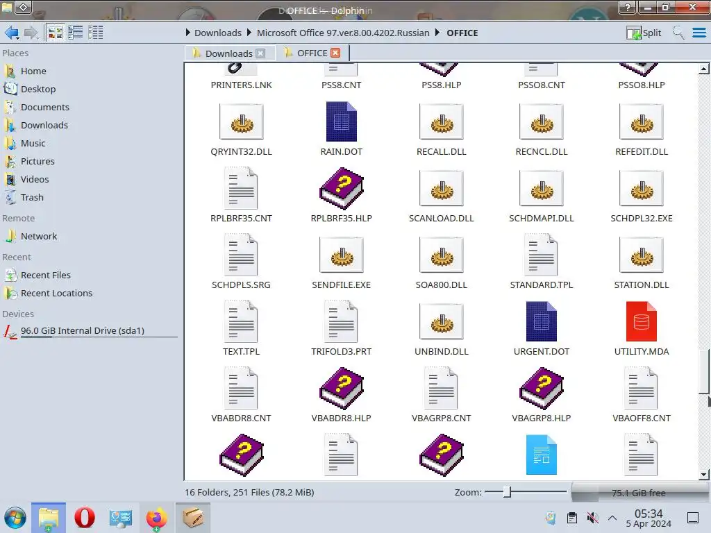Select SCANLOAD.DLL file icon
Image resolution: width=711 pixels, height=533 pixels.
[442, 189]
